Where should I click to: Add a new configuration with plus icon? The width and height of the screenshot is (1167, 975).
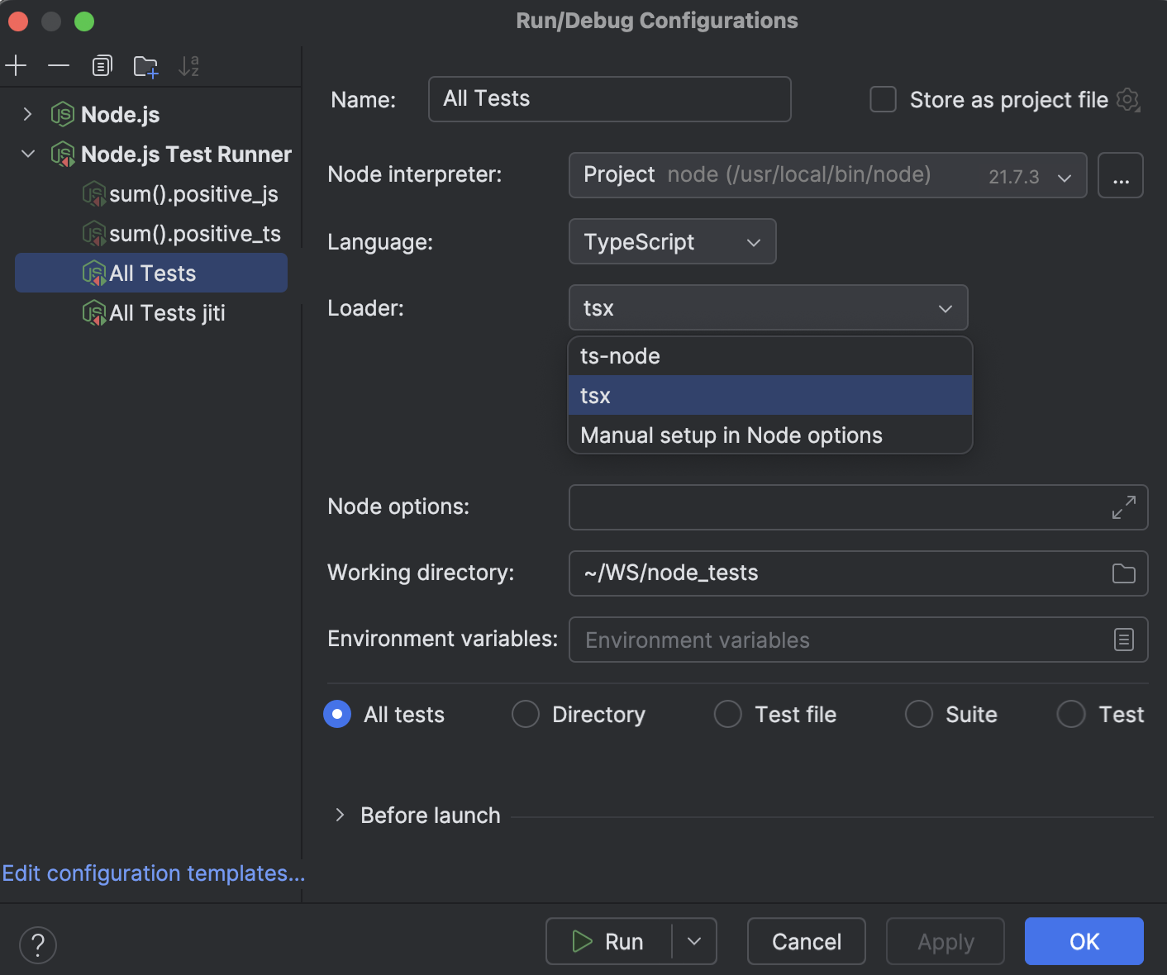17,65
